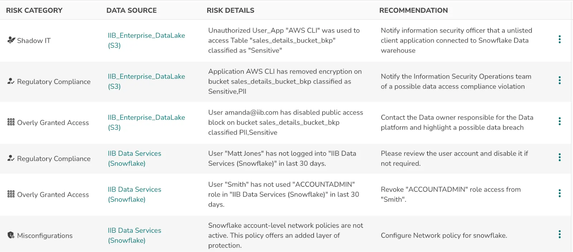The width and height of the screenshot is (573, 252).
Task: Open the IIB_Enterprise_DataLake link in the amanda@iib.com row
Action: (146, 117)
